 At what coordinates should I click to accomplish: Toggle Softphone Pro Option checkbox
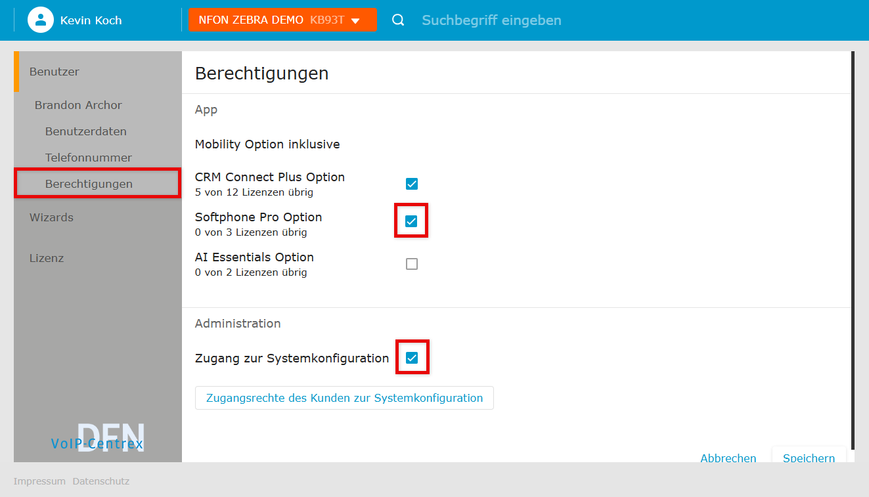tap(411, 221)
